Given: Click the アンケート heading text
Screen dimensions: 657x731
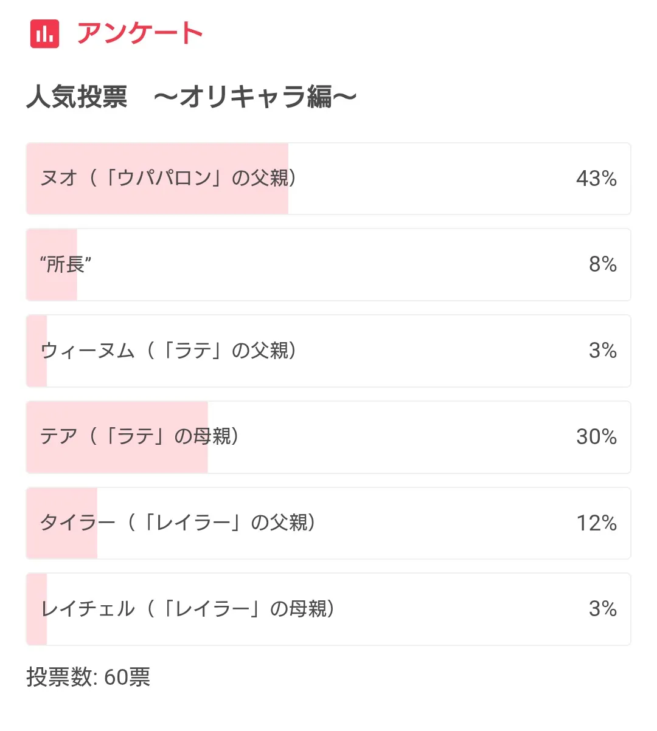Looking at the screenshot, I should pos(139,33).
